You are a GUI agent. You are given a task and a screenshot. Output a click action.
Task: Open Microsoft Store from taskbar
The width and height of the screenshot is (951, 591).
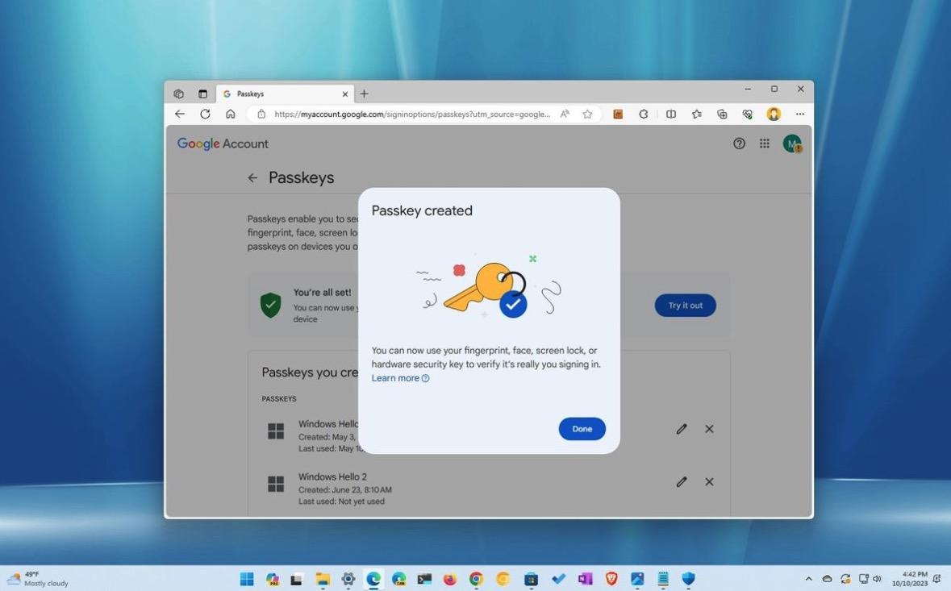pos(531,579)
